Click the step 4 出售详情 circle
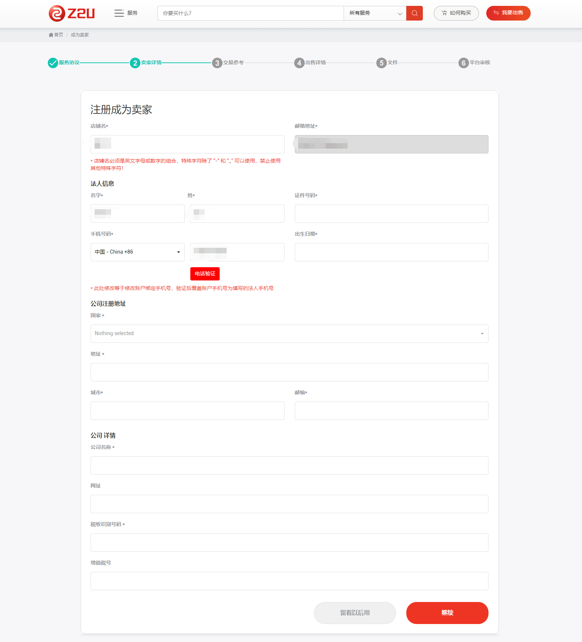582x642 pixels. 299,63
